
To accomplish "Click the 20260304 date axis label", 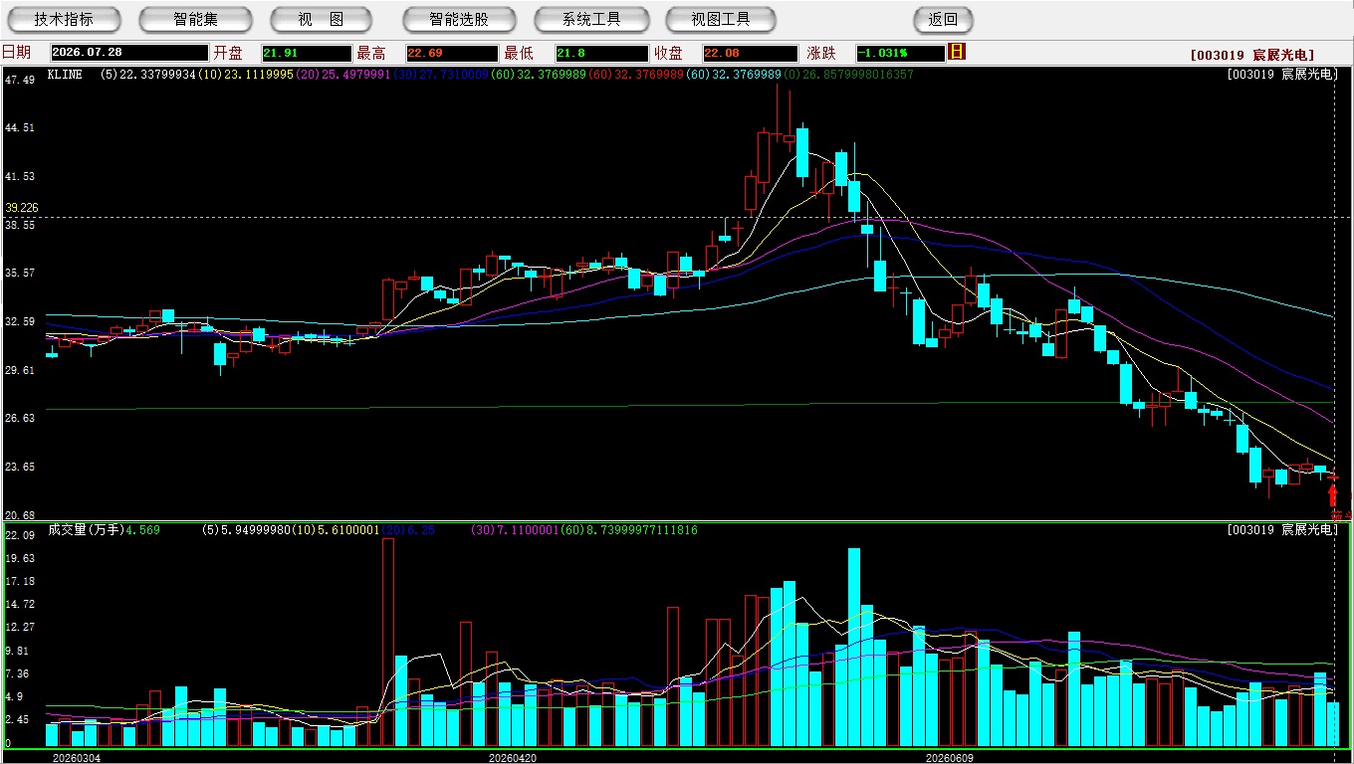I will pos(77,758).
